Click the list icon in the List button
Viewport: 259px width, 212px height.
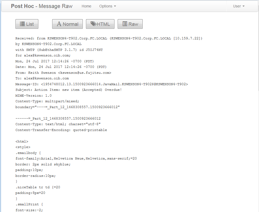[23, 24]
